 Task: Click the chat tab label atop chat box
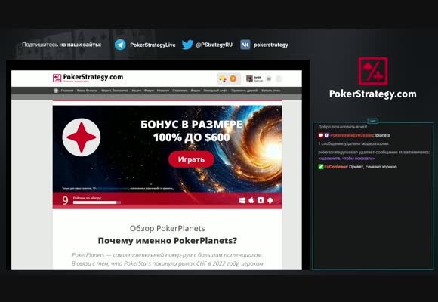pyautogui.click(x=373, y=121)
